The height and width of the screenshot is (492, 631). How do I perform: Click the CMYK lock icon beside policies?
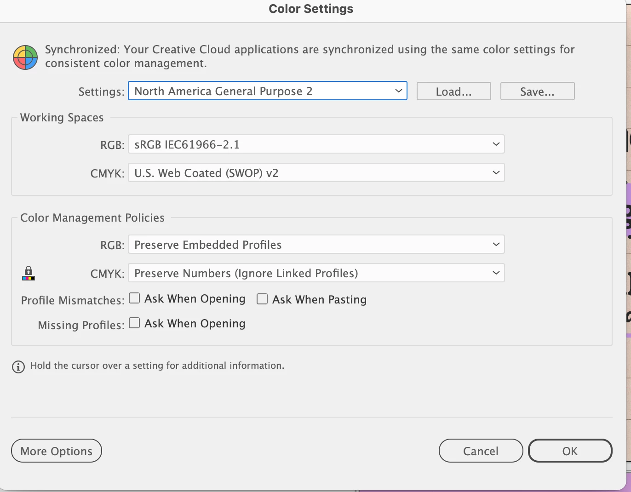(x=29, y=273)
